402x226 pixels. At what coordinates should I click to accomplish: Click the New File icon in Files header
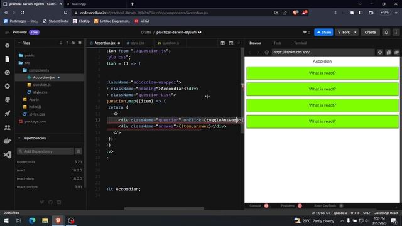tap(73, 43)
